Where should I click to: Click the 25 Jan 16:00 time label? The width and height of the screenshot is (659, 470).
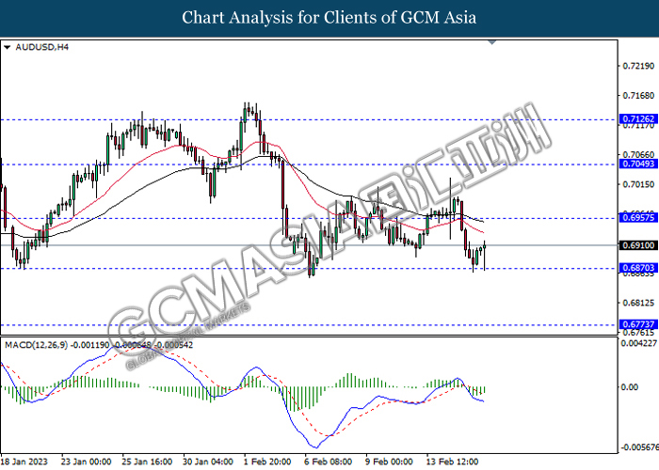point(147,462)
